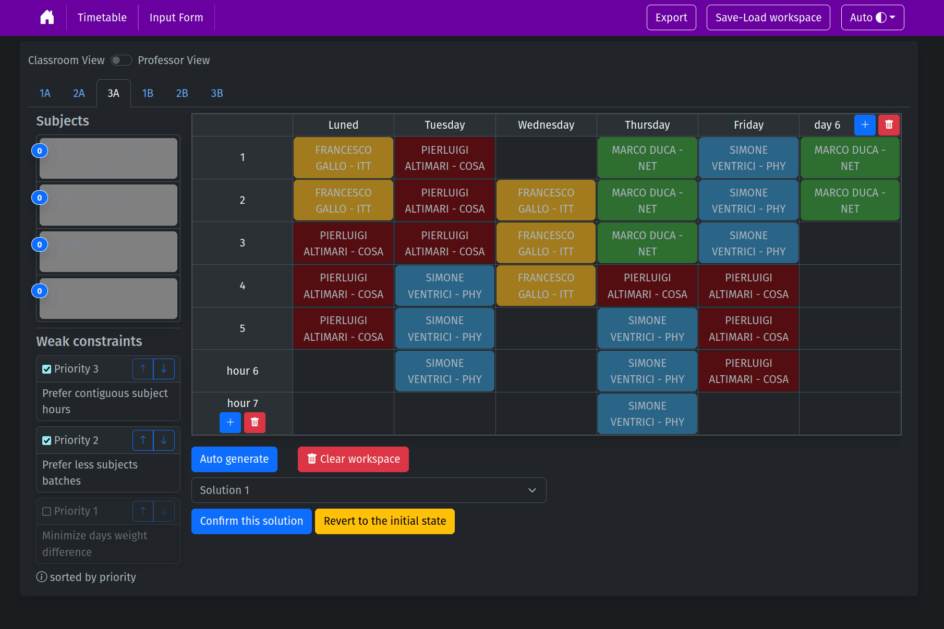Select the PIERLUIGI ALTIMARI - COSA subject card
Screen dimensions: 944x629
(108, 158)
